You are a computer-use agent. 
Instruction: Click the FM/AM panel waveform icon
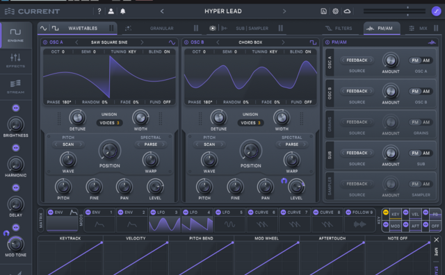[x=432, y=42]
